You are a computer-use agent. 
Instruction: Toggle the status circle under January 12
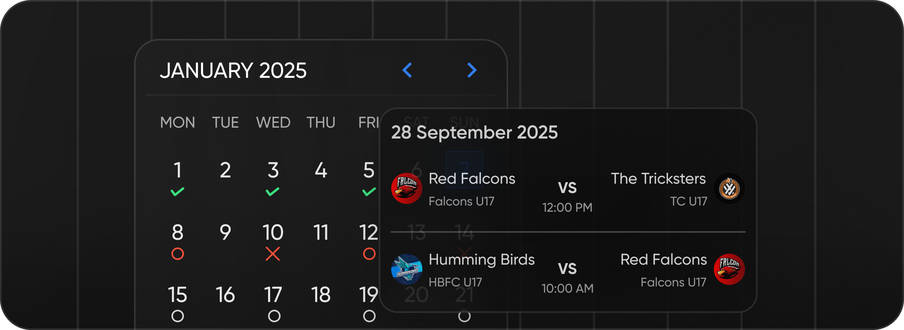point(368,254)
